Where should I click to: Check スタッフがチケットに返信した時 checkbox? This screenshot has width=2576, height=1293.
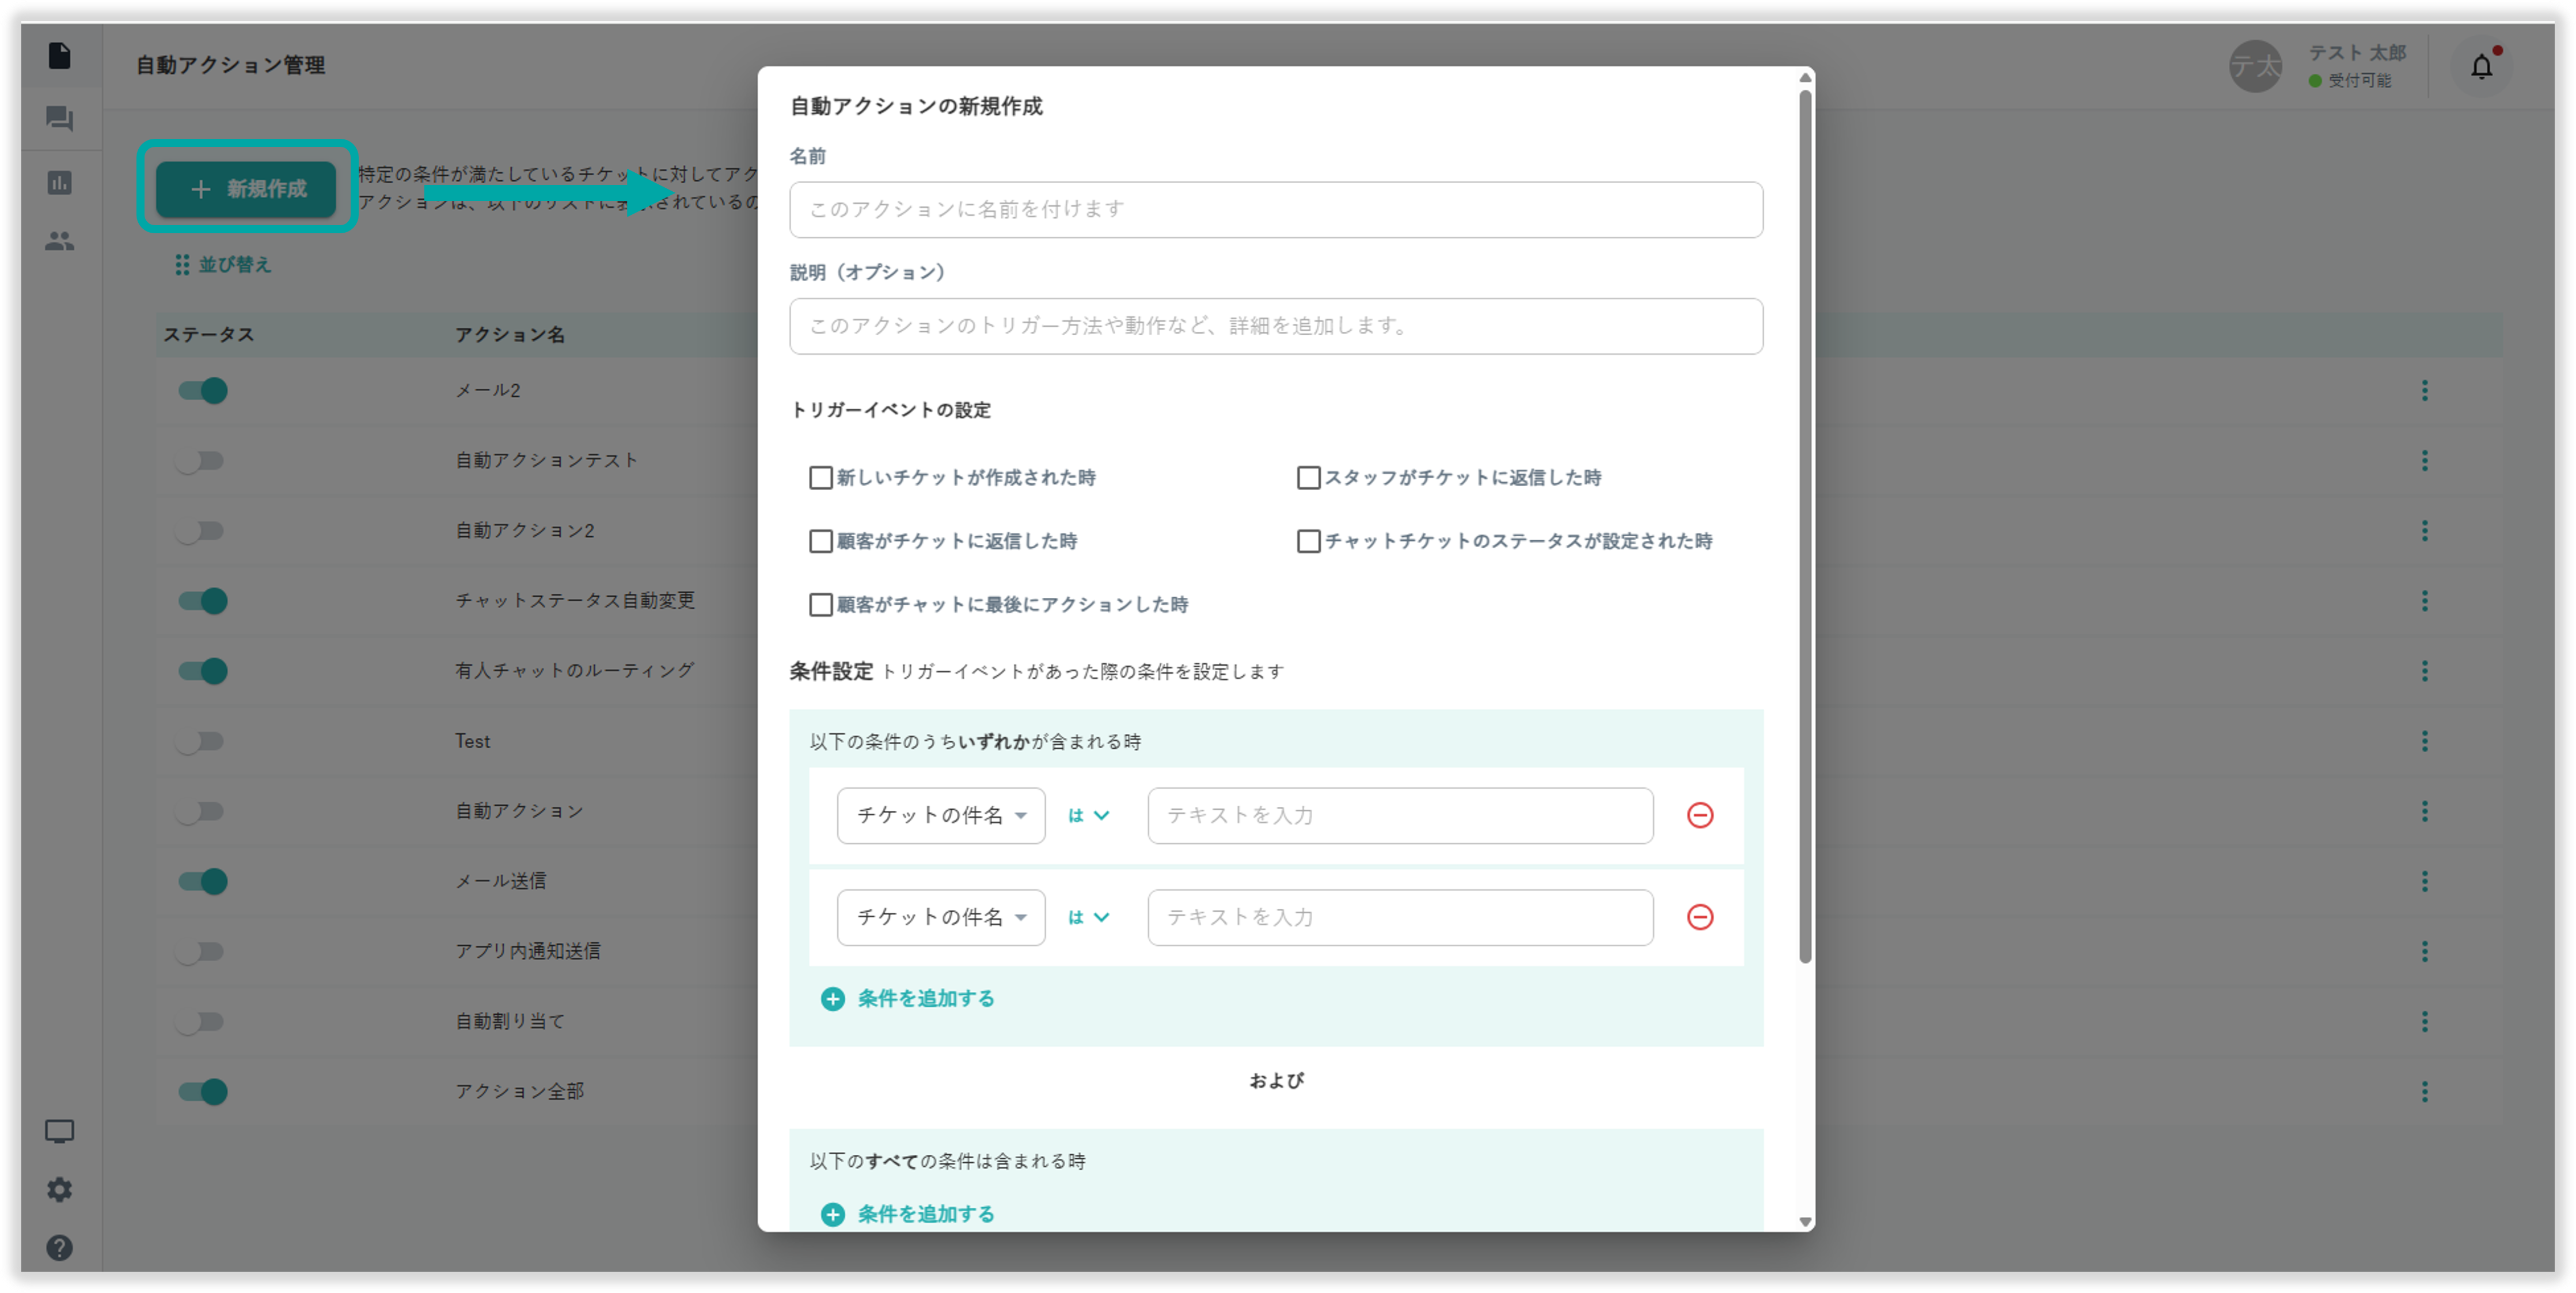click(1308, 478)
